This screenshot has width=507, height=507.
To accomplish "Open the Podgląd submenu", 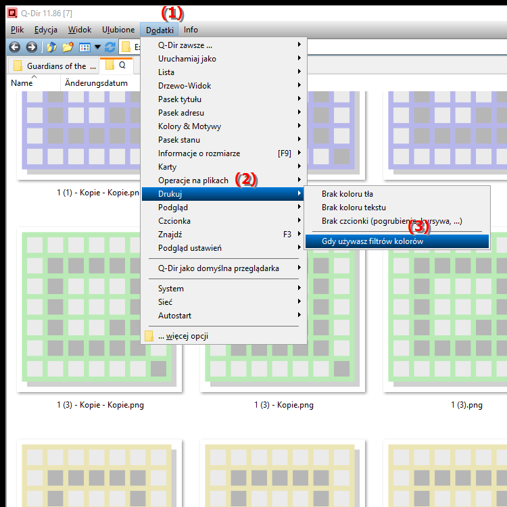I will coord(224,208).
